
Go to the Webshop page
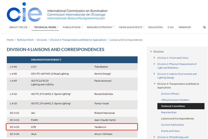point(185,27)
